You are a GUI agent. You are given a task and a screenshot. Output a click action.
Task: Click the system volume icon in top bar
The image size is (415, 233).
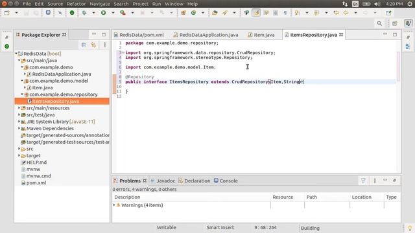(x=377, y=4)
